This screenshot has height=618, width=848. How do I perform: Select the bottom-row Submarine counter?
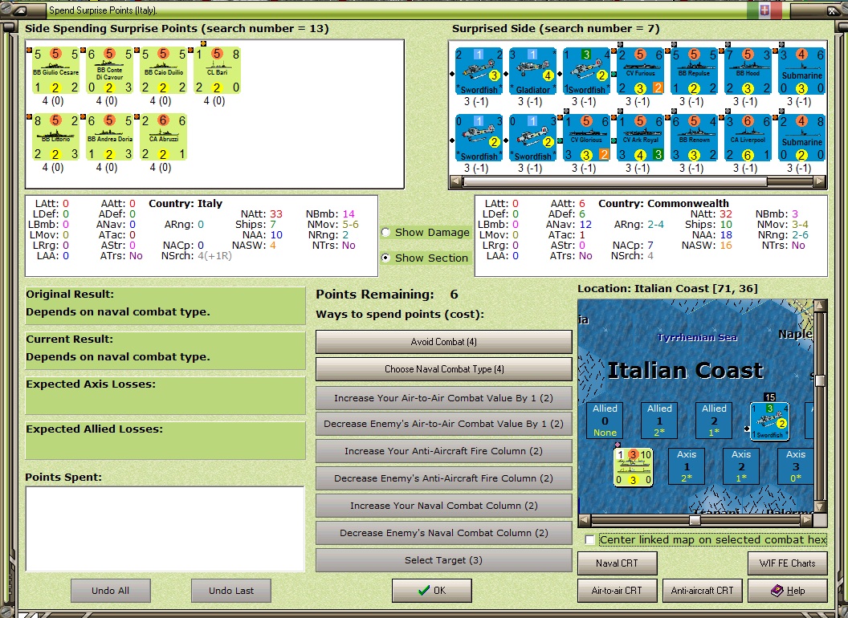801,137
